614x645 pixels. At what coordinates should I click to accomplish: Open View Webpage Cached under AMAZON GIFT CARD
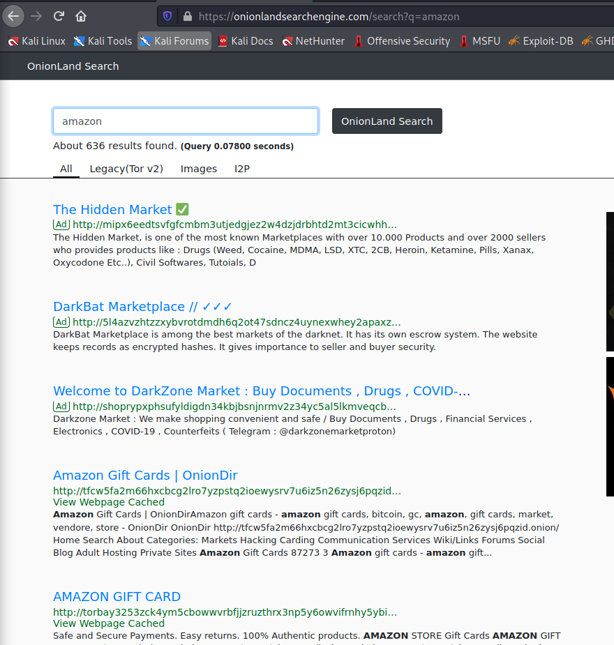109,623
